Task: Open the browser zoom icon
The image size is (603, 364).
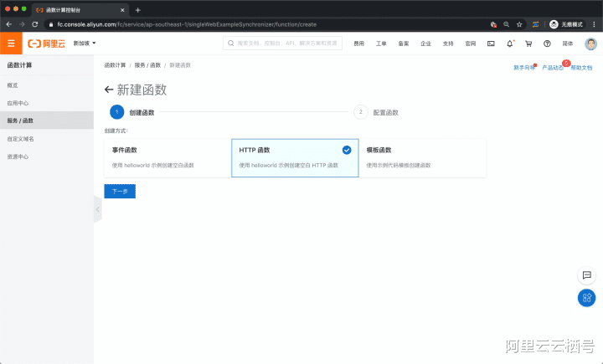Action: click(506, 24)
